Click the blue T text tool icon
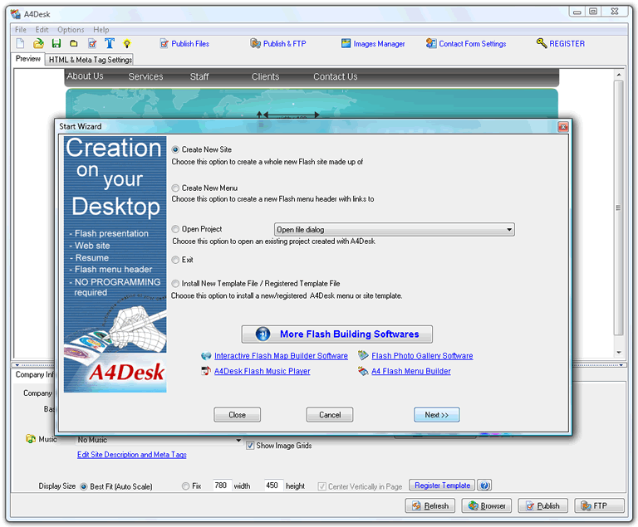 coord(110,43)
